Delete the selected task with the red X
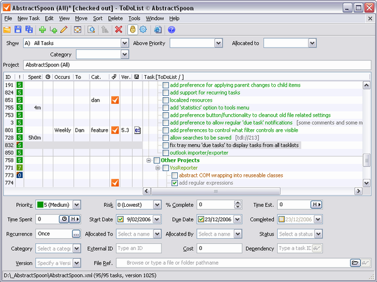 pos(119,29)
